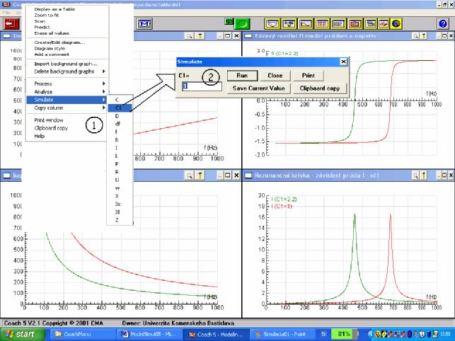Choose Import background graph...
Viewport: 455px width, 341px height.
(x=66, y=64)
